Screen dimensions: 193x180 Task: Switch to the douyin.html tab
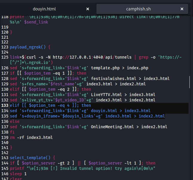[x=44, y=9]
